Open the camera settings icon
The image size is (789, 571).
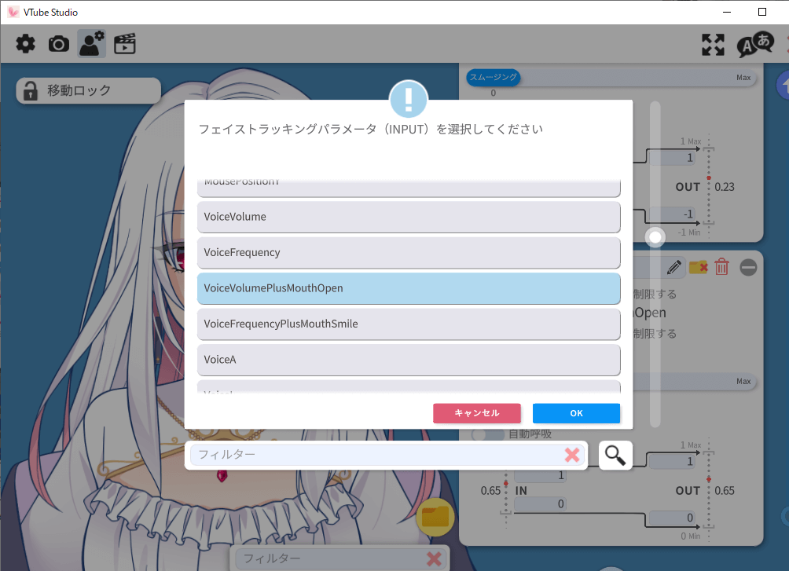pyautogui.click(x=59, y=44)
